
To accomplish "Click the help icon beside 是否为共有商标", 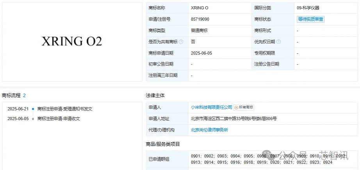I will click(181, 42).
